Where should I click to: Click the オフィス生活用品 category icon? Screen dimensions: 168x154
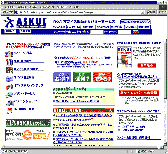[9, 79]
